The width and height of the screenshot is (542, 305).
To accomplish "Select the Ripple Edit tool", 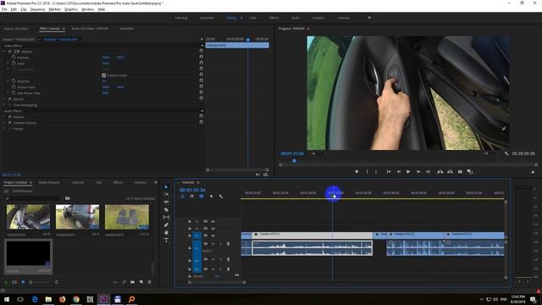I will point(166,202).
